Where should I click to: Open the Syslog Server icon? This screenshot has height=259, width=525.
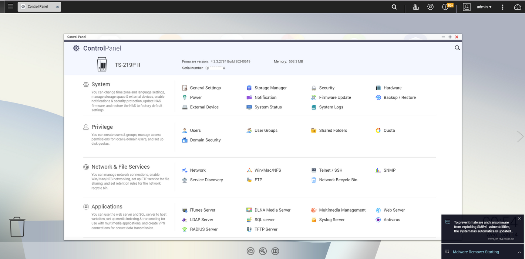314,220
